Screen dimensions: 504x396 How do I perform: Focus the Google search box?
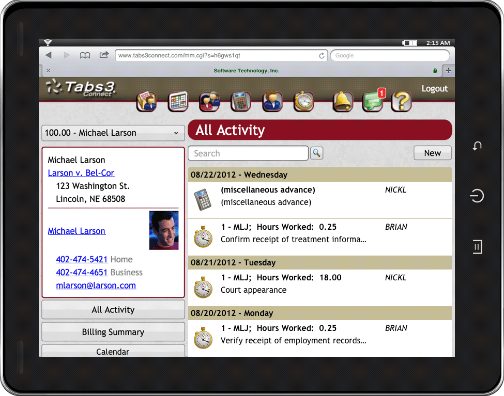(390, 55)
